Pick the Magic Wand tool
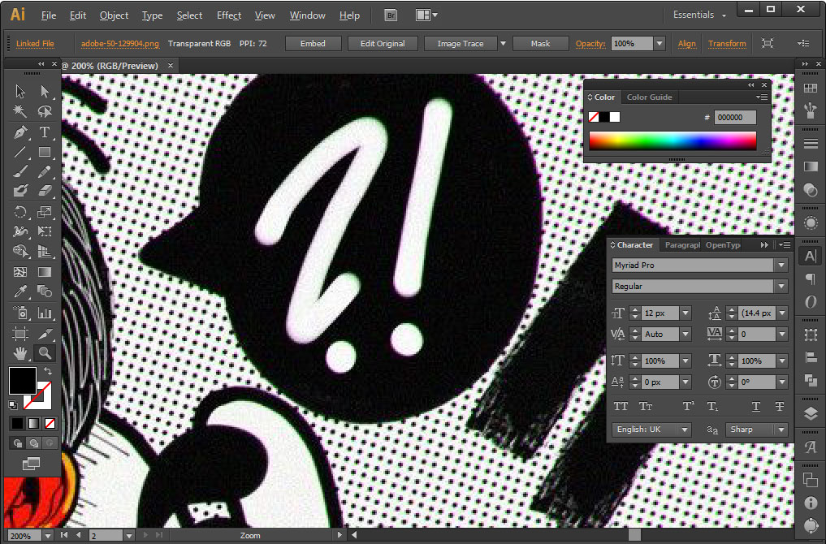 tap(20, 112)
